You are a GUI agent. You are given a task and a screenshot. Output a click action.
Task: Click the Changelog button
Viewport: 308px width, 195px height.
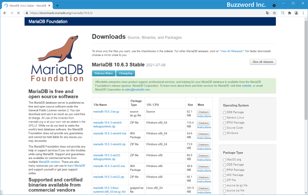pyautogui.click(x=126, y=73)
